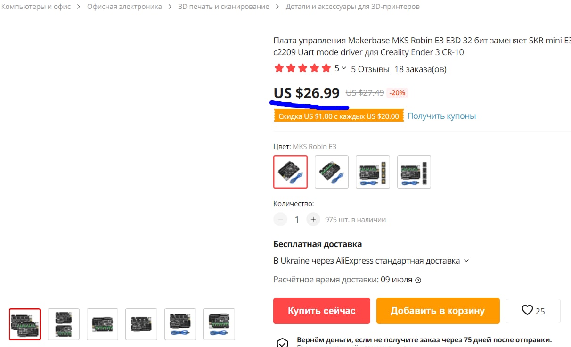Screen dimensions: 571x347
Task: Expand the rating dropdown arrow next to 5
Action: click(344, 68)
